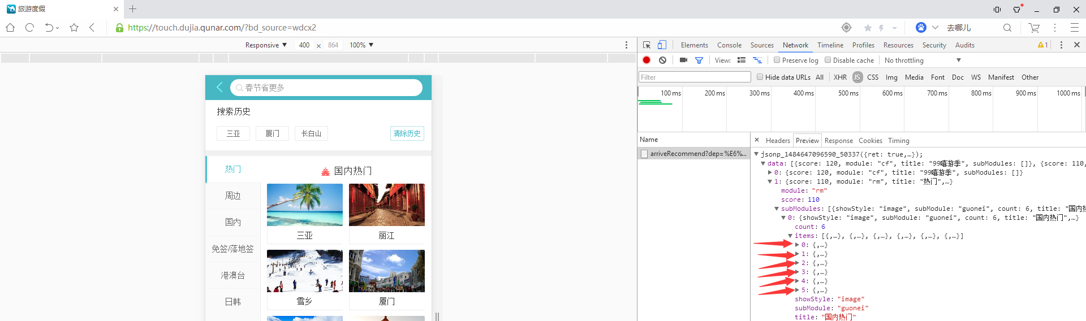The width and height of the screenshot is (1086, 321).
Task: Click the phone vibrate icon in title bar
Action: click(x=997, y=9)
